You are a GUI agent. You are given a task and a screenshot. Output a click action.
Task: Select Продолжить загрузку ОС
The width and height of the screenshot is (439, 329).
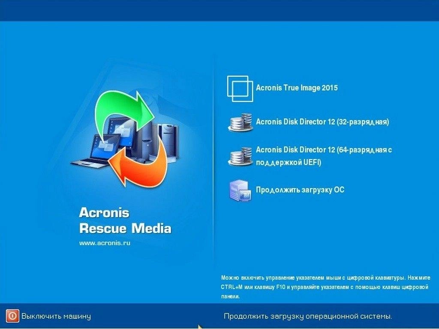click(x=300, y=190)
